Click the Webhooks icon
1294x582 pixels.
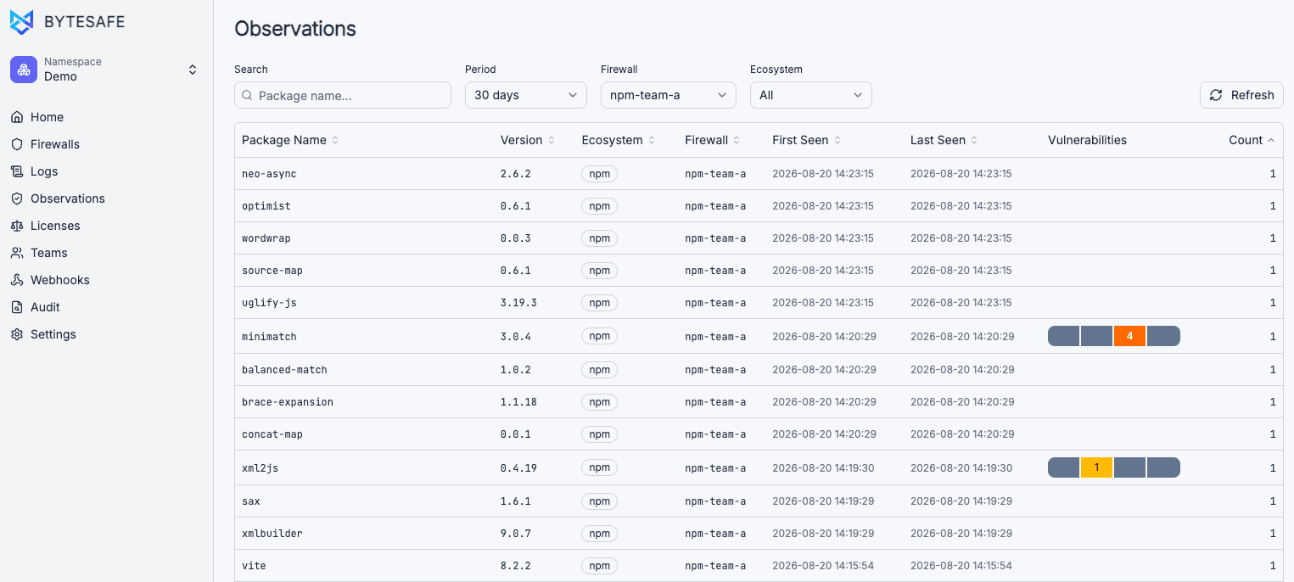(x=17, y=280)
